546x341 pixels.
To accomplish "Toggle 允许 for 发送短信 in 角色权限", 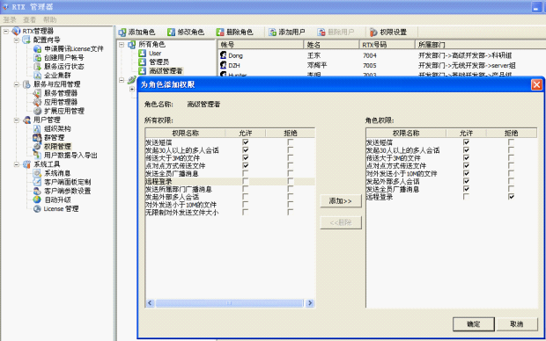I will pyautogui.click(x=466, y=142).
